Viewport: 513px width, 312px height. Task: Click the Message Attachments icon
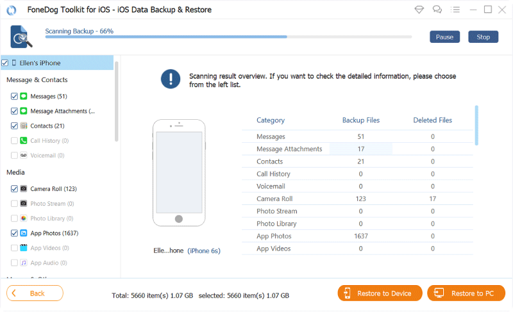pyautogui.click(x=24, y=111)
